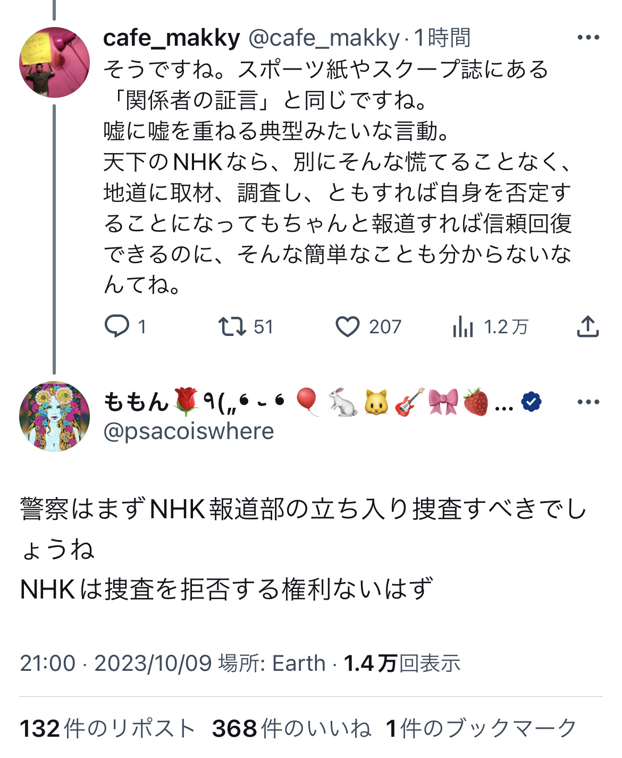Repost cafe_makky's tweet with 51 reposts
Viewport: 622px width, 758px height.
(x=232, y=326)
